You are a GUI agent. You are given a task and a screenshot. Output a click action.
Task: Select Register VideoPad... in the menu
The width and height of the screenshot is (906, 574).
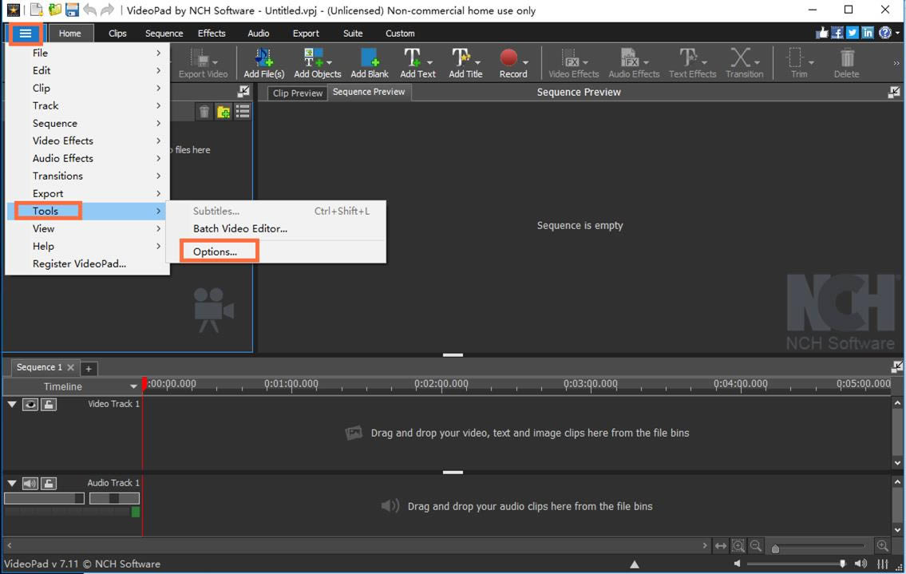(79, 263)
